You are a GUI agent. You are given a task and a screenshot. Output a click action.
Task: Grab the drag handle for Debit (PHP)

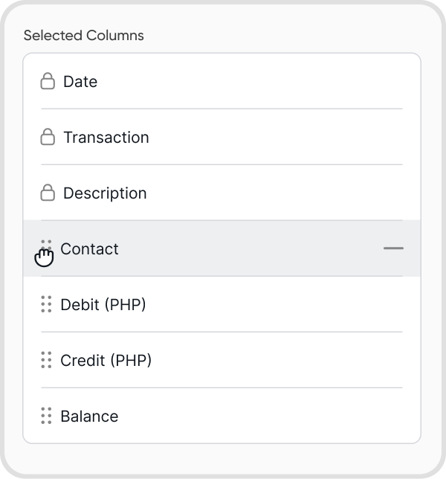[46, 304]
